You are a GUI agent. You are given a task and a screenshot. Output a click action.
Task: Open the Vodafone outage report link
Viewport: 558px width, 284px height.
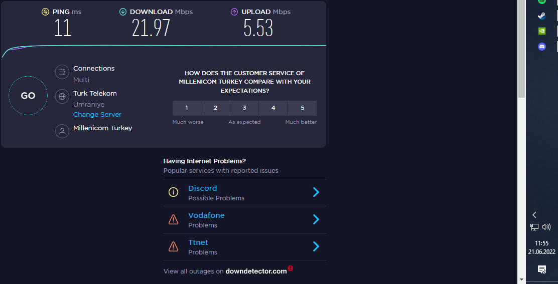click(206, 215)
